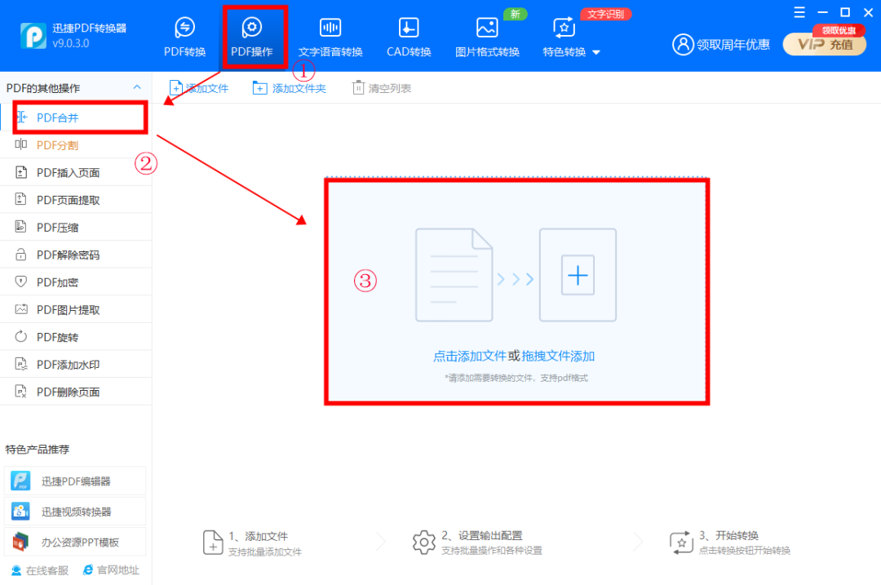881x585 pixels.
Task: Click the 领取周年优惠 user avatar icon
Action: click(x=682, y=44)
